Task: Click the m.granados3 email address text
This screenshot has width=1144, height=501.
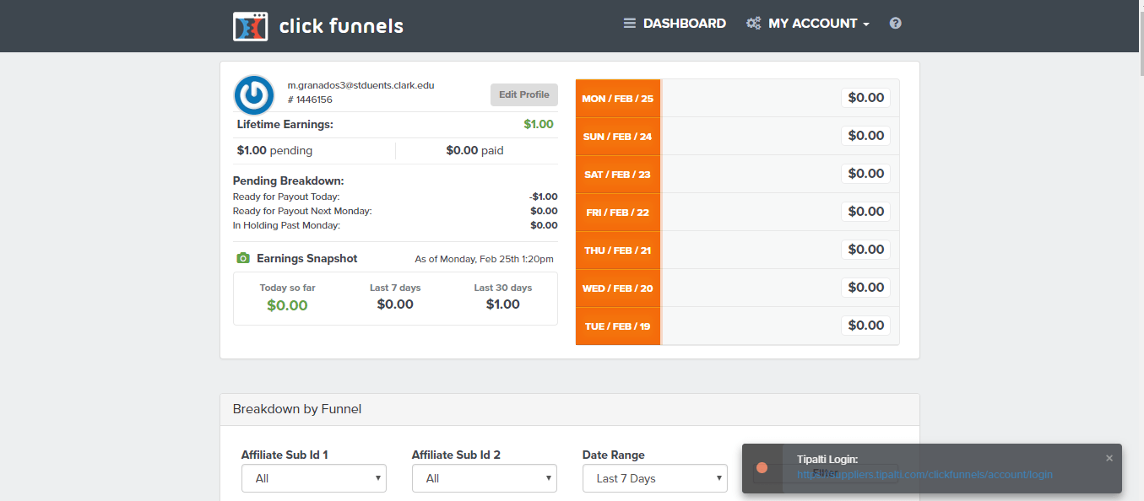Action: click(361, 85)
